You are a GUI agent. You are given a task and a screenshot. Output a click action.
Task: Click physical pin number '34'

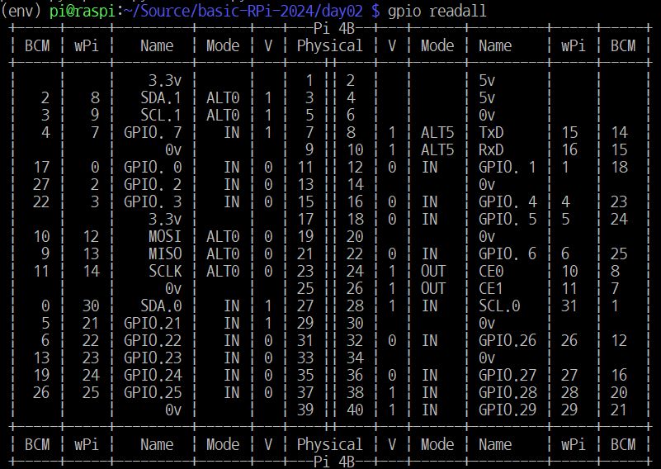point(355,358)
